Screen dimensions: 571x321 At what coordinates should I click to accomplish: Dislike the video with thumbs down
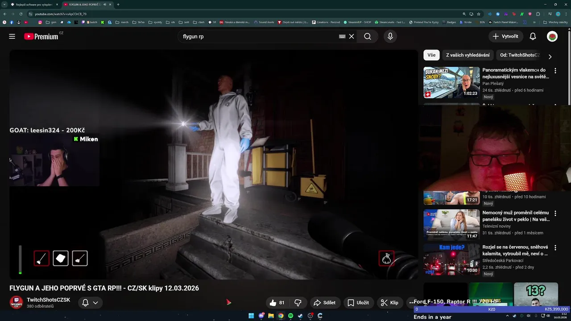click(298, 303)
